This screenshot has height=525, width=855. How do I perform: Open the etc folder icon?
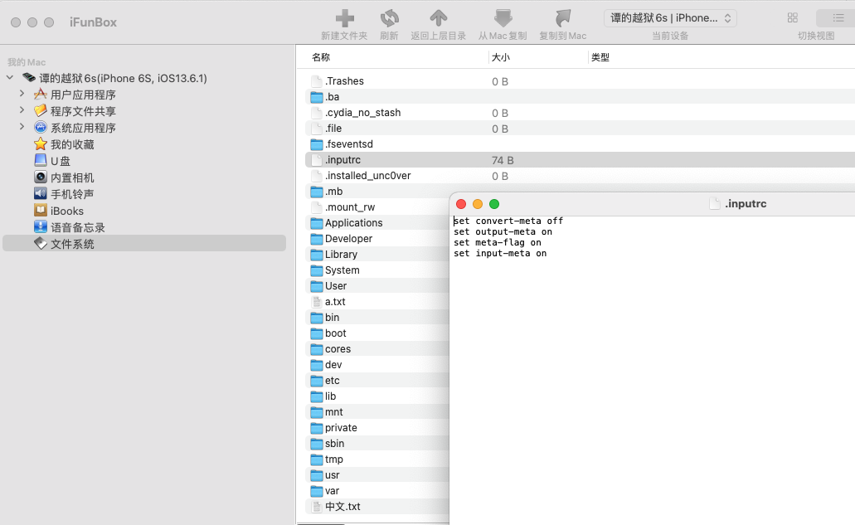tap(316, 382)
